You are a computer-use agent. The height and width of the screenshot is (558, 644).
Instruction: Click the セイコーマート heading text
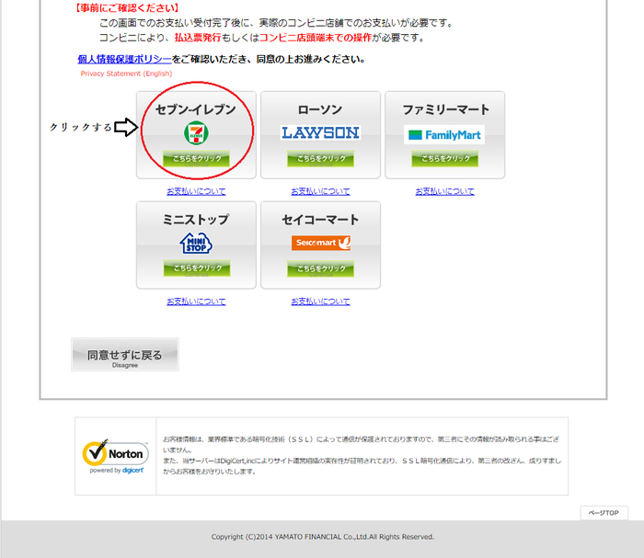[x=320, y=220]
